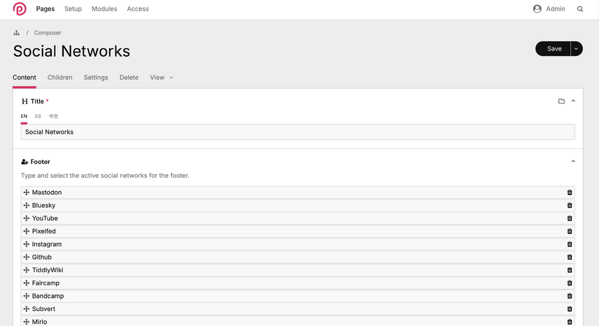The image size is (599, 326).
Task: Collapse the Footer field section
Action: click(573, 162)
